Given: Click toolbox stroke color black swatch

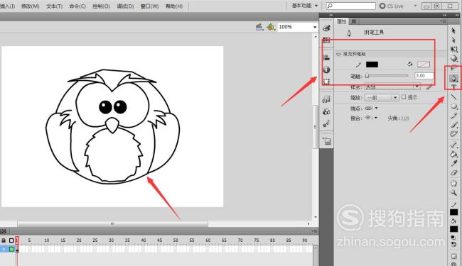Looking at the screenshot, I should [453, 212].
